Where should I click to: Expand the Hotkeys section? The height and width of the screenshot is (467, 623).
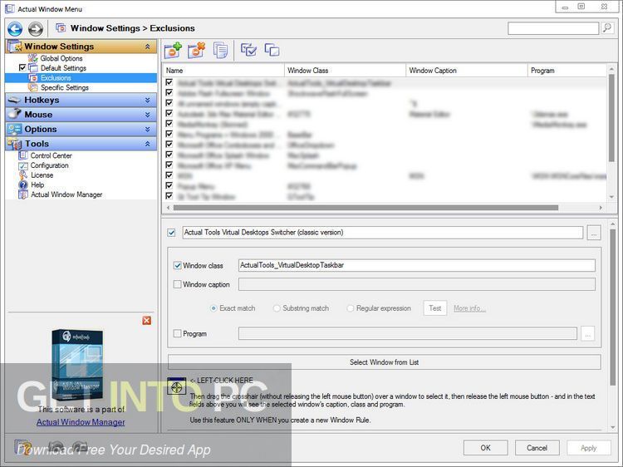tap(147, 101)
